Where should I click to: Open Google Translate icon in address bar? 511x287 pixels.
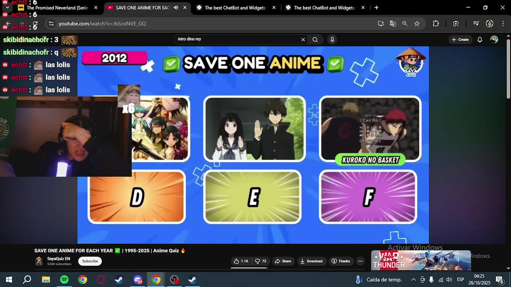[393, 24]
